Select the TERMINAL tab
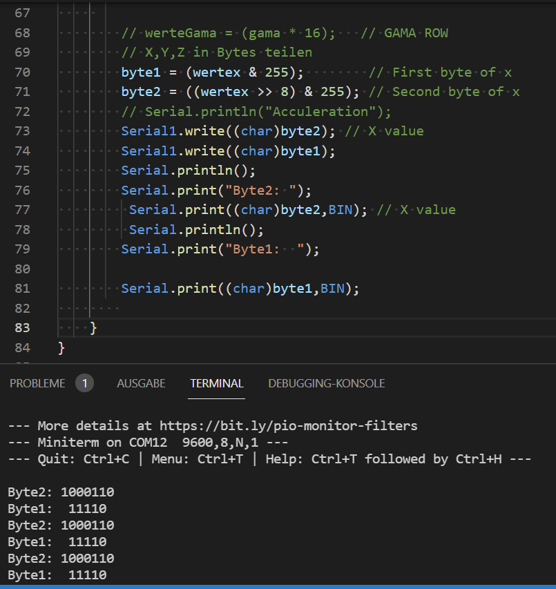Screen dimensions: 556x589 (217, 383)
